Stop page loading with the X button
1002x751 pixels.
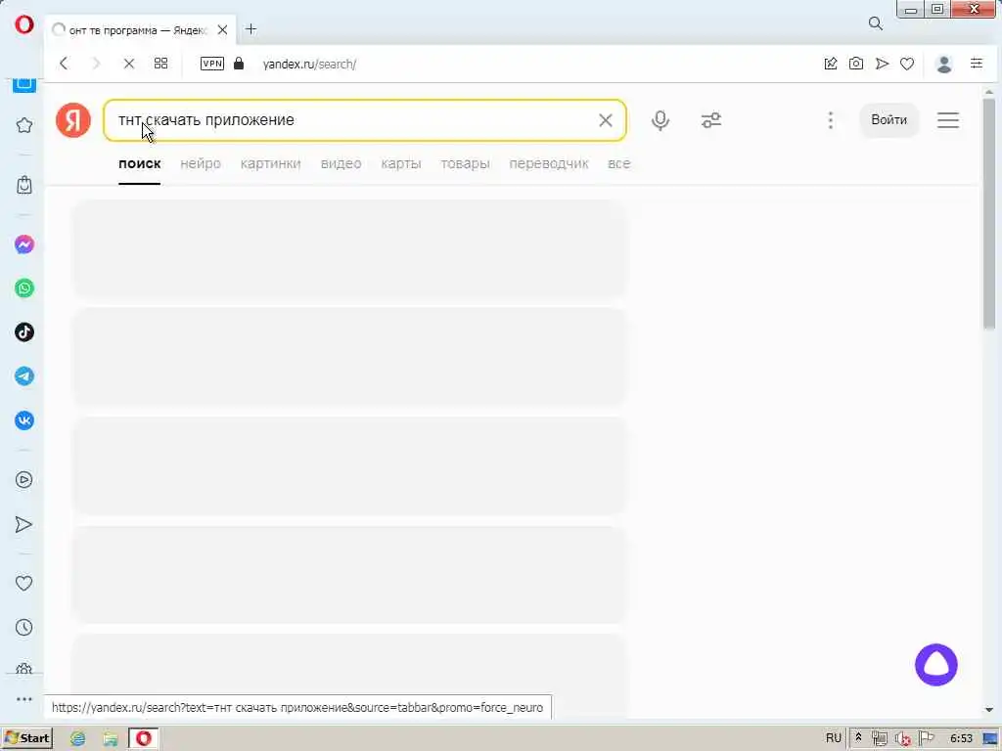pyautogui.click(x=128, y=64)
